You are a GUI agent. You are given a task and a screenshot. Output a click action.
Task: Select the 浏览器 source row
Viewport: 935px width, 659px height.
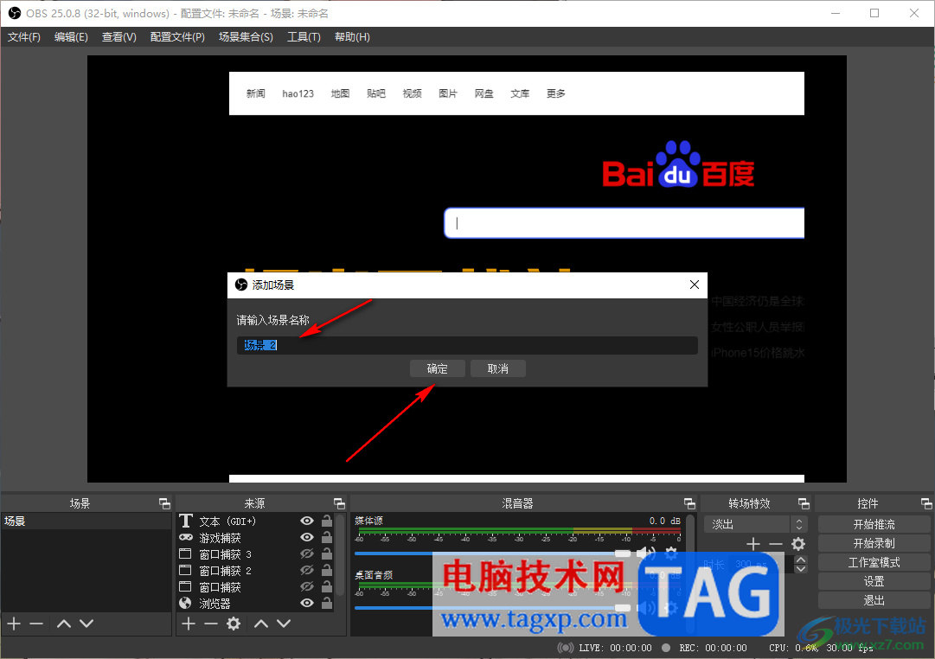coord(255,603)
